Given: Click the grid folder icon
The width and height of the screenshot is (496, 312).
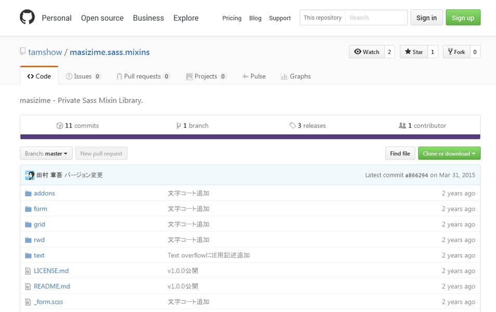Looking at the screenshot, I should point(28,224).
